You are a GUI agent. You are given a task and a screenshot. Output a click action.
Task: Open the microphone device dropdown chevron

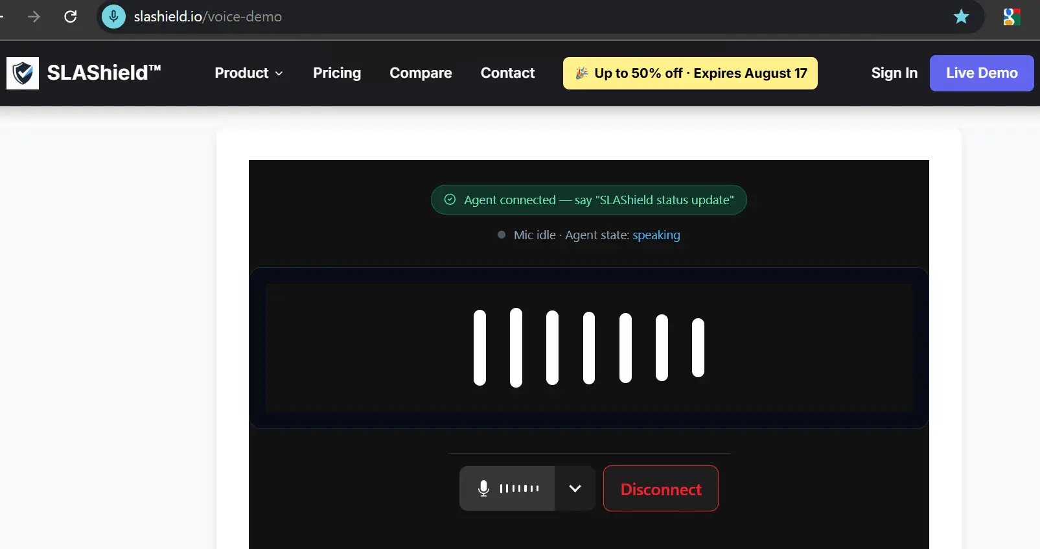click(x=575, y=488)
